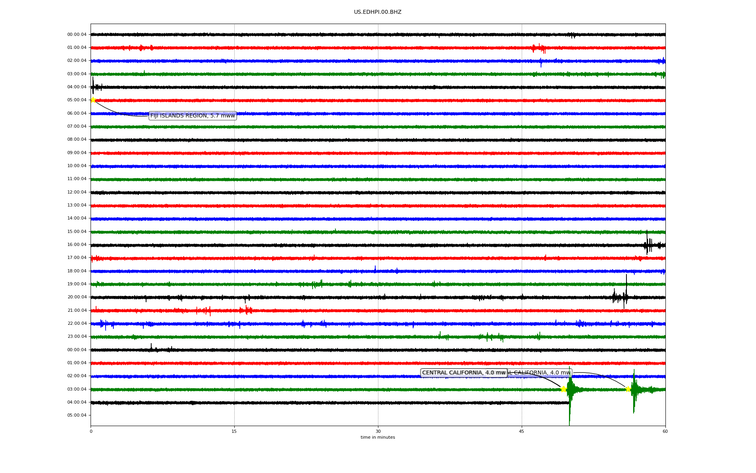Click the black spike at start of 04:00:04 trace

[93, 85]
